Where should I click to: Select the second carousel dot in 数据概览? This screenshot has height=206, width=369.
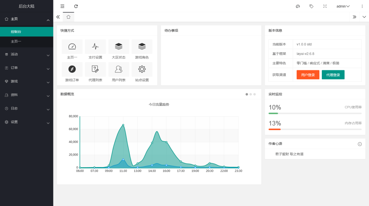(251, 94)
